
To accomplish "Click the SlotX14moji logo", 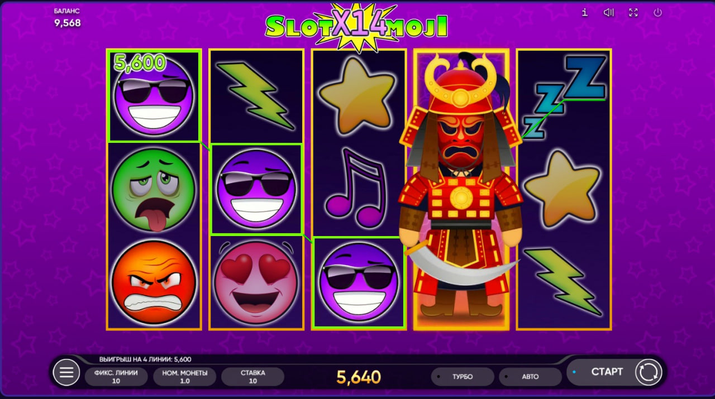I will (x=356, y=25).
